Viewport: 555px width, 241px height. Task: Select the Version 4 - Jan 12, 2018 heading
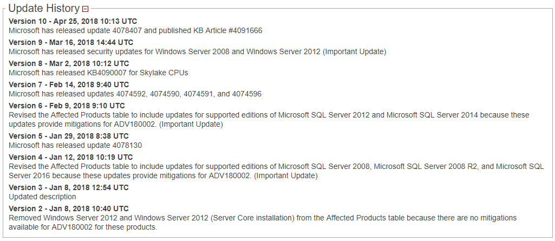point(71,157)
